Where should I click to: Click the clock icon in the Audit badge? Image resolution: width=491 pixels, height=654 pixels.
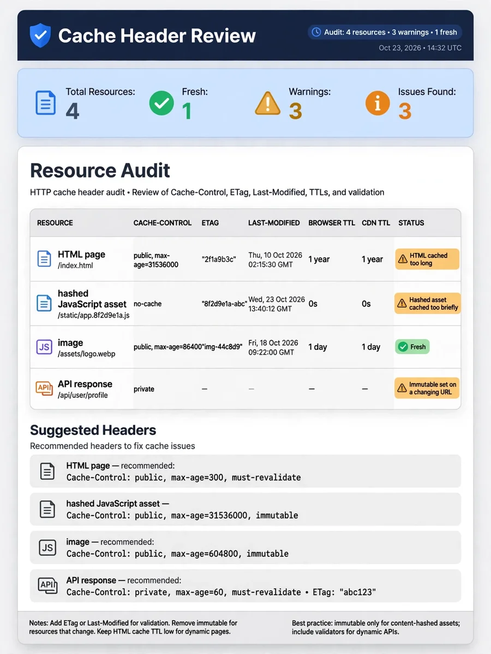tap(316, 32)
